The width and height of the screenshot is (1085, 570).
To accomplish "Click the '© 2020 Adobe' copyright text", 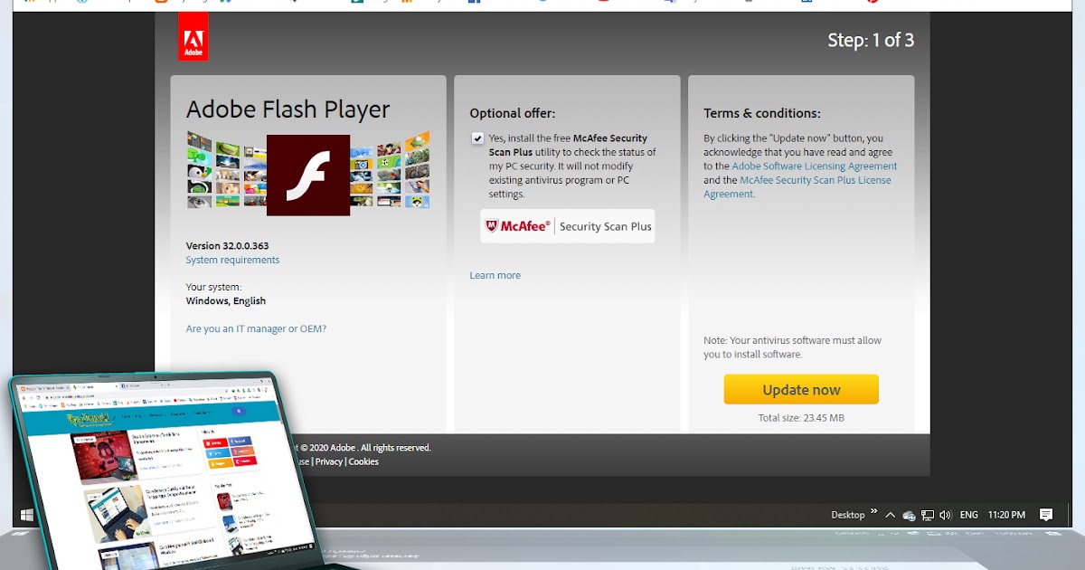I will [x=328, y=448].
